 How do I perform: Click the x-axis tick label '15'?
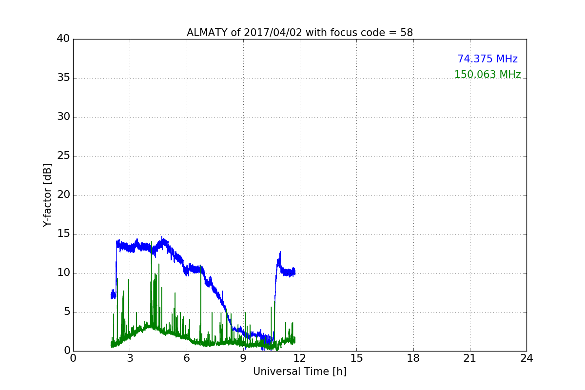(356, 358)
